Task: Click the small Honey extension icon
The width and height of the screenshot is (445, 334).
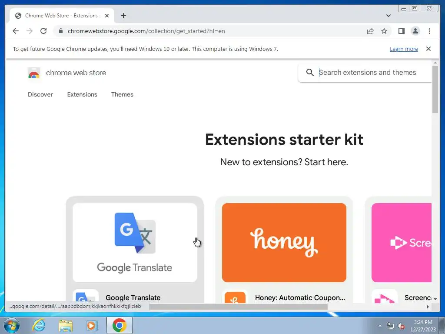Action: pos(235,297)
